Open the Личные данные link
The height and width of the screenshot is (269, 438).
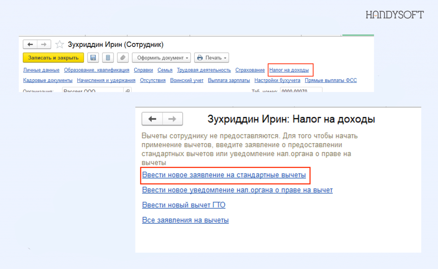click(x=41, y=70)
